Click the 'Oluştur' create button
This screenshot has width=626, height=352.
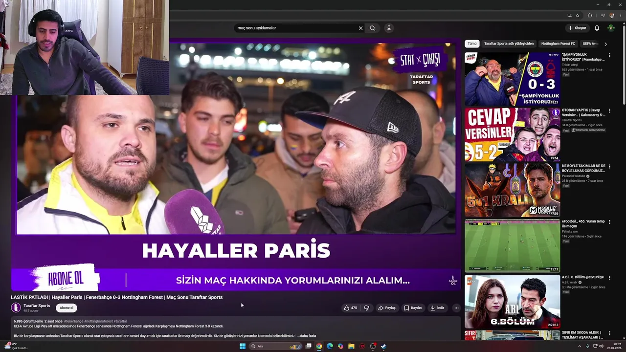click(x=577, y=28)
